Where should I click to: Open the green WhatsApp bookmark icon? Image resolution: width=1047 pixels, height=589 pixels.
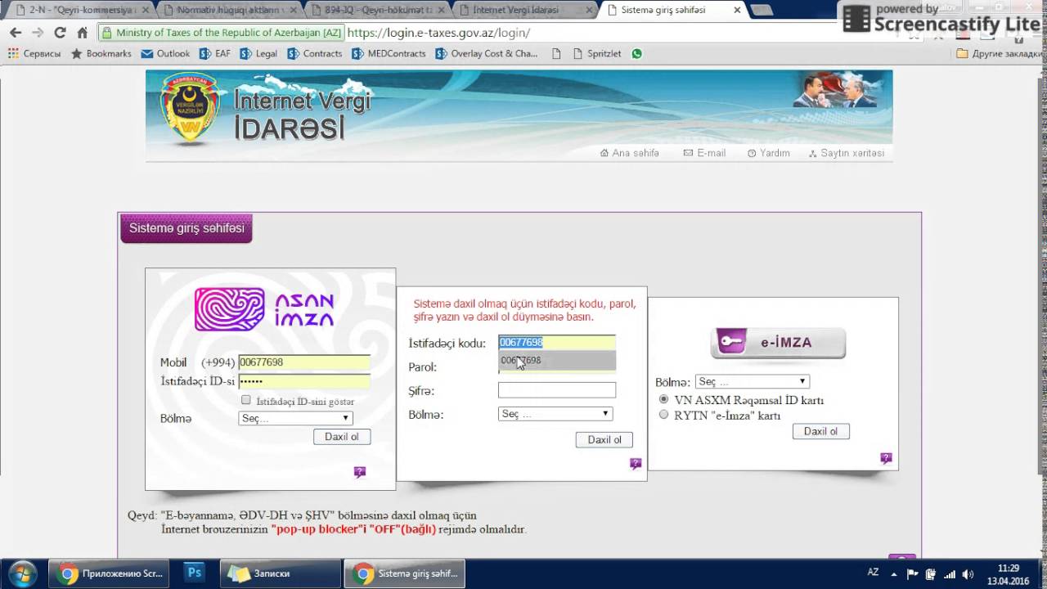pyautogui.click(x=637, y=53)
